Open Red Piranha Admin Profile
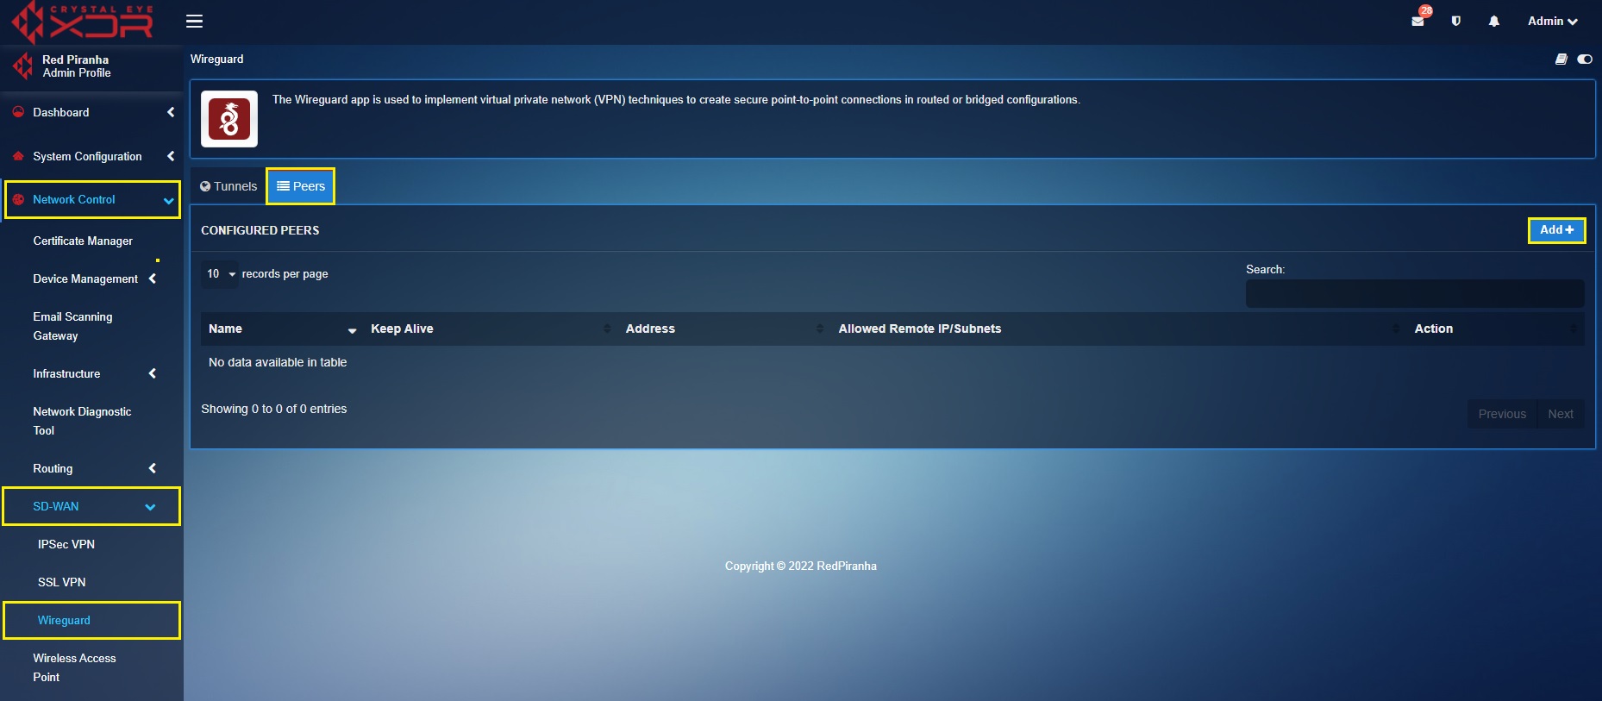Screen dimensions: 1602x701 coord(77,66)
